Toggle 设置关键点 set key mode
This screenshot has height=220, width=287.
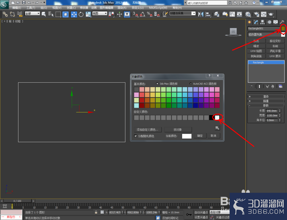coord(201,217)
